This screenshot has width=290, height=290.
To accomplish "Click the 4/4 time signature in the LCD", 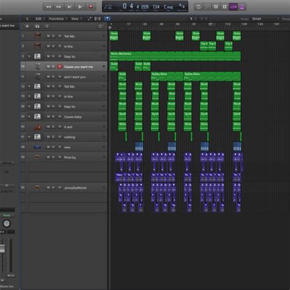I will [182, 6].
